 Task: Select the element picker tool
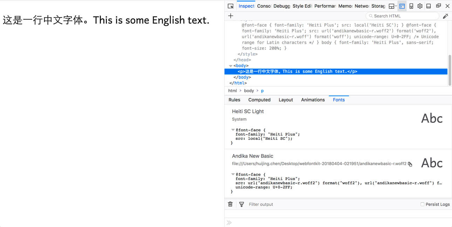coord(230,6)
